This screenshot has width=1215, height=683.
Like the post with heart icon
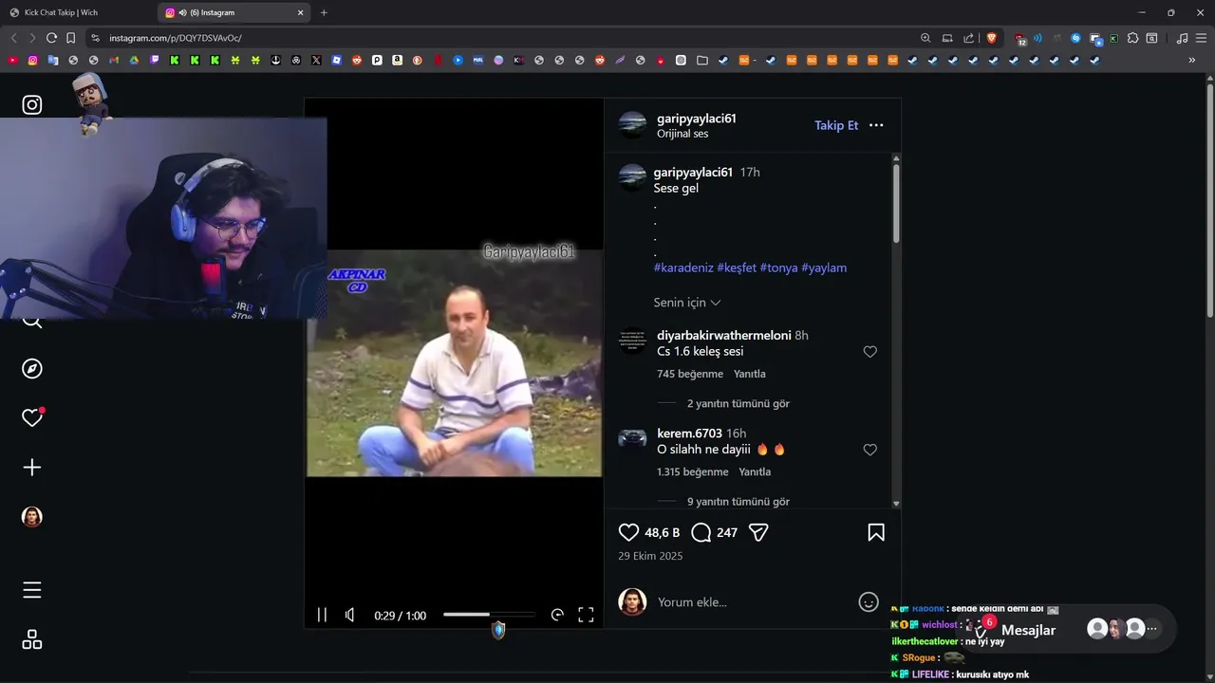[x=628, y=532]
